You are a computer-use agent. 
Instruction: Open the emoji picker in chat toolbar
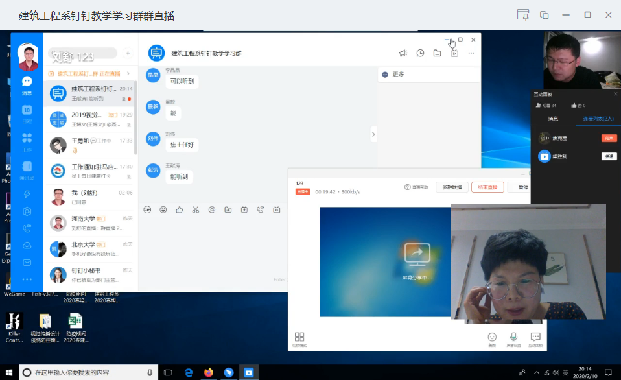(x=163, y=209)
